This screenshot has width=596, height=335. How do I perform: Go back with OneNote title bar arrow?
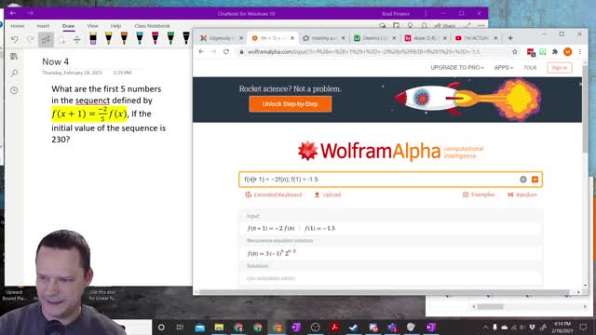tap(13, 13)
